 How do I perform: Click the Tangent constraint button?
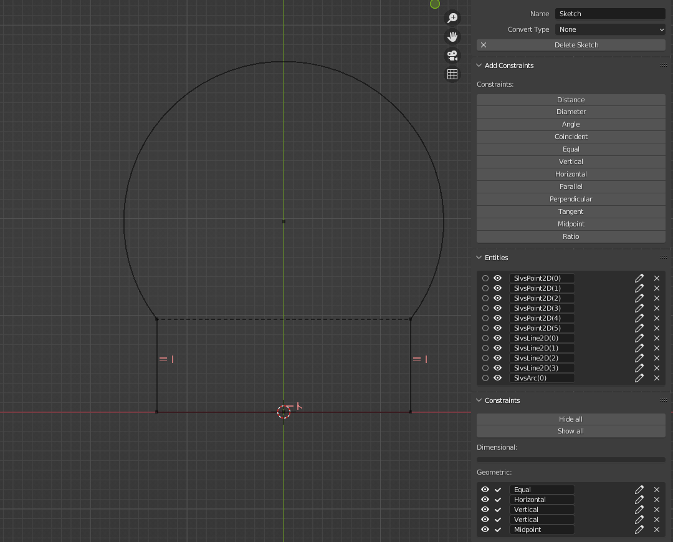[570, 211]
